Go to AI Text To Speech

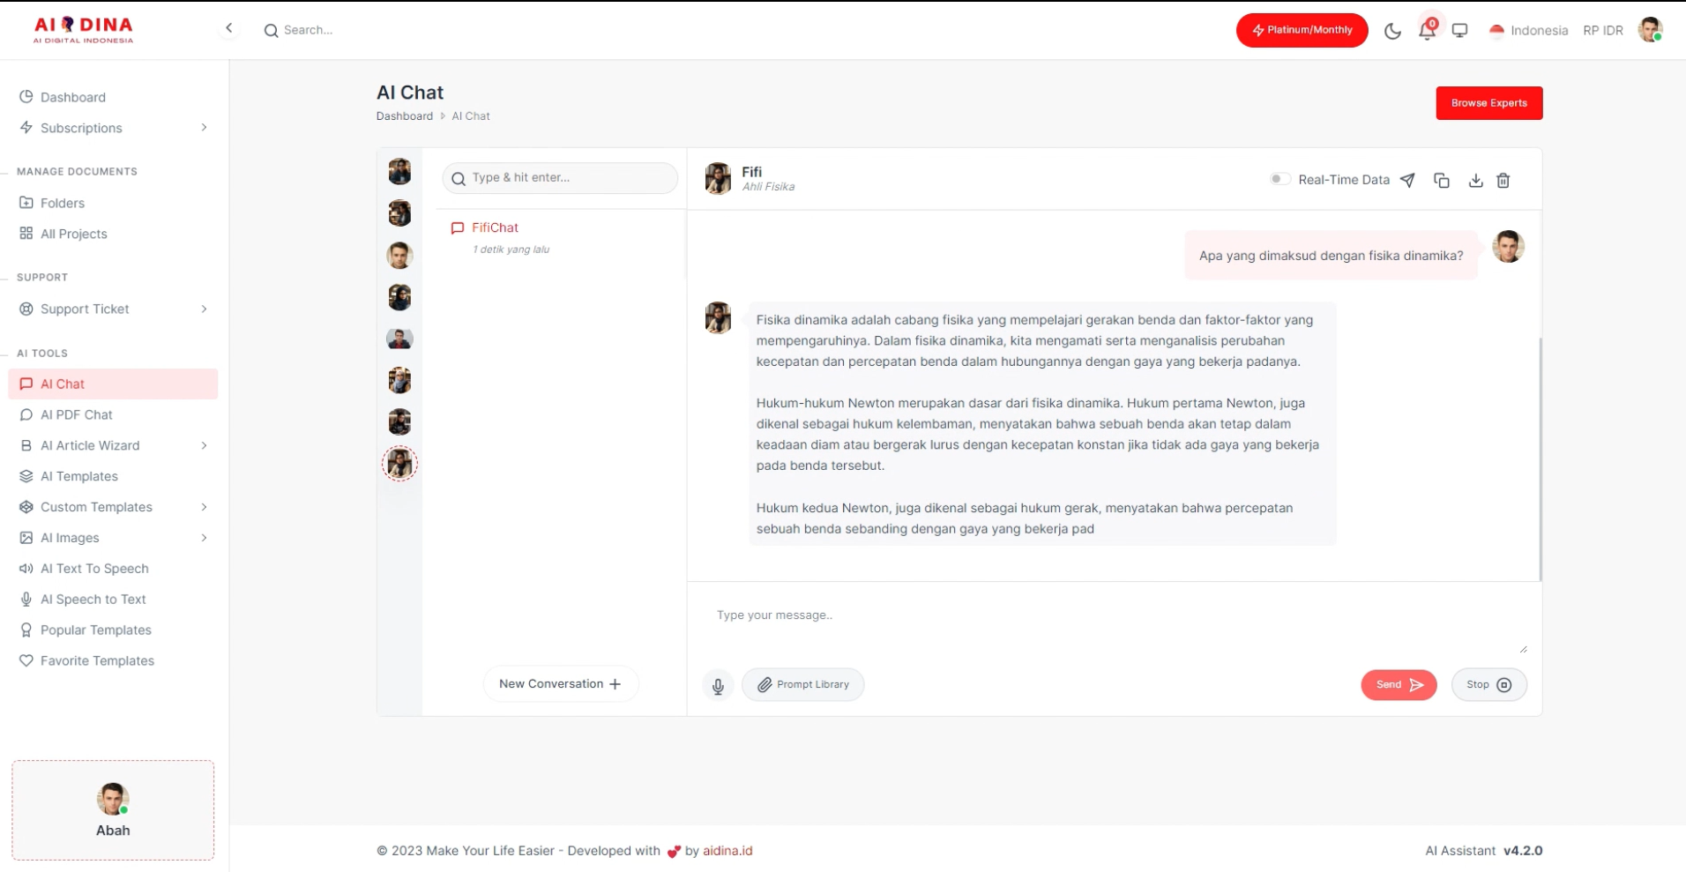click(x=94, y=569)
